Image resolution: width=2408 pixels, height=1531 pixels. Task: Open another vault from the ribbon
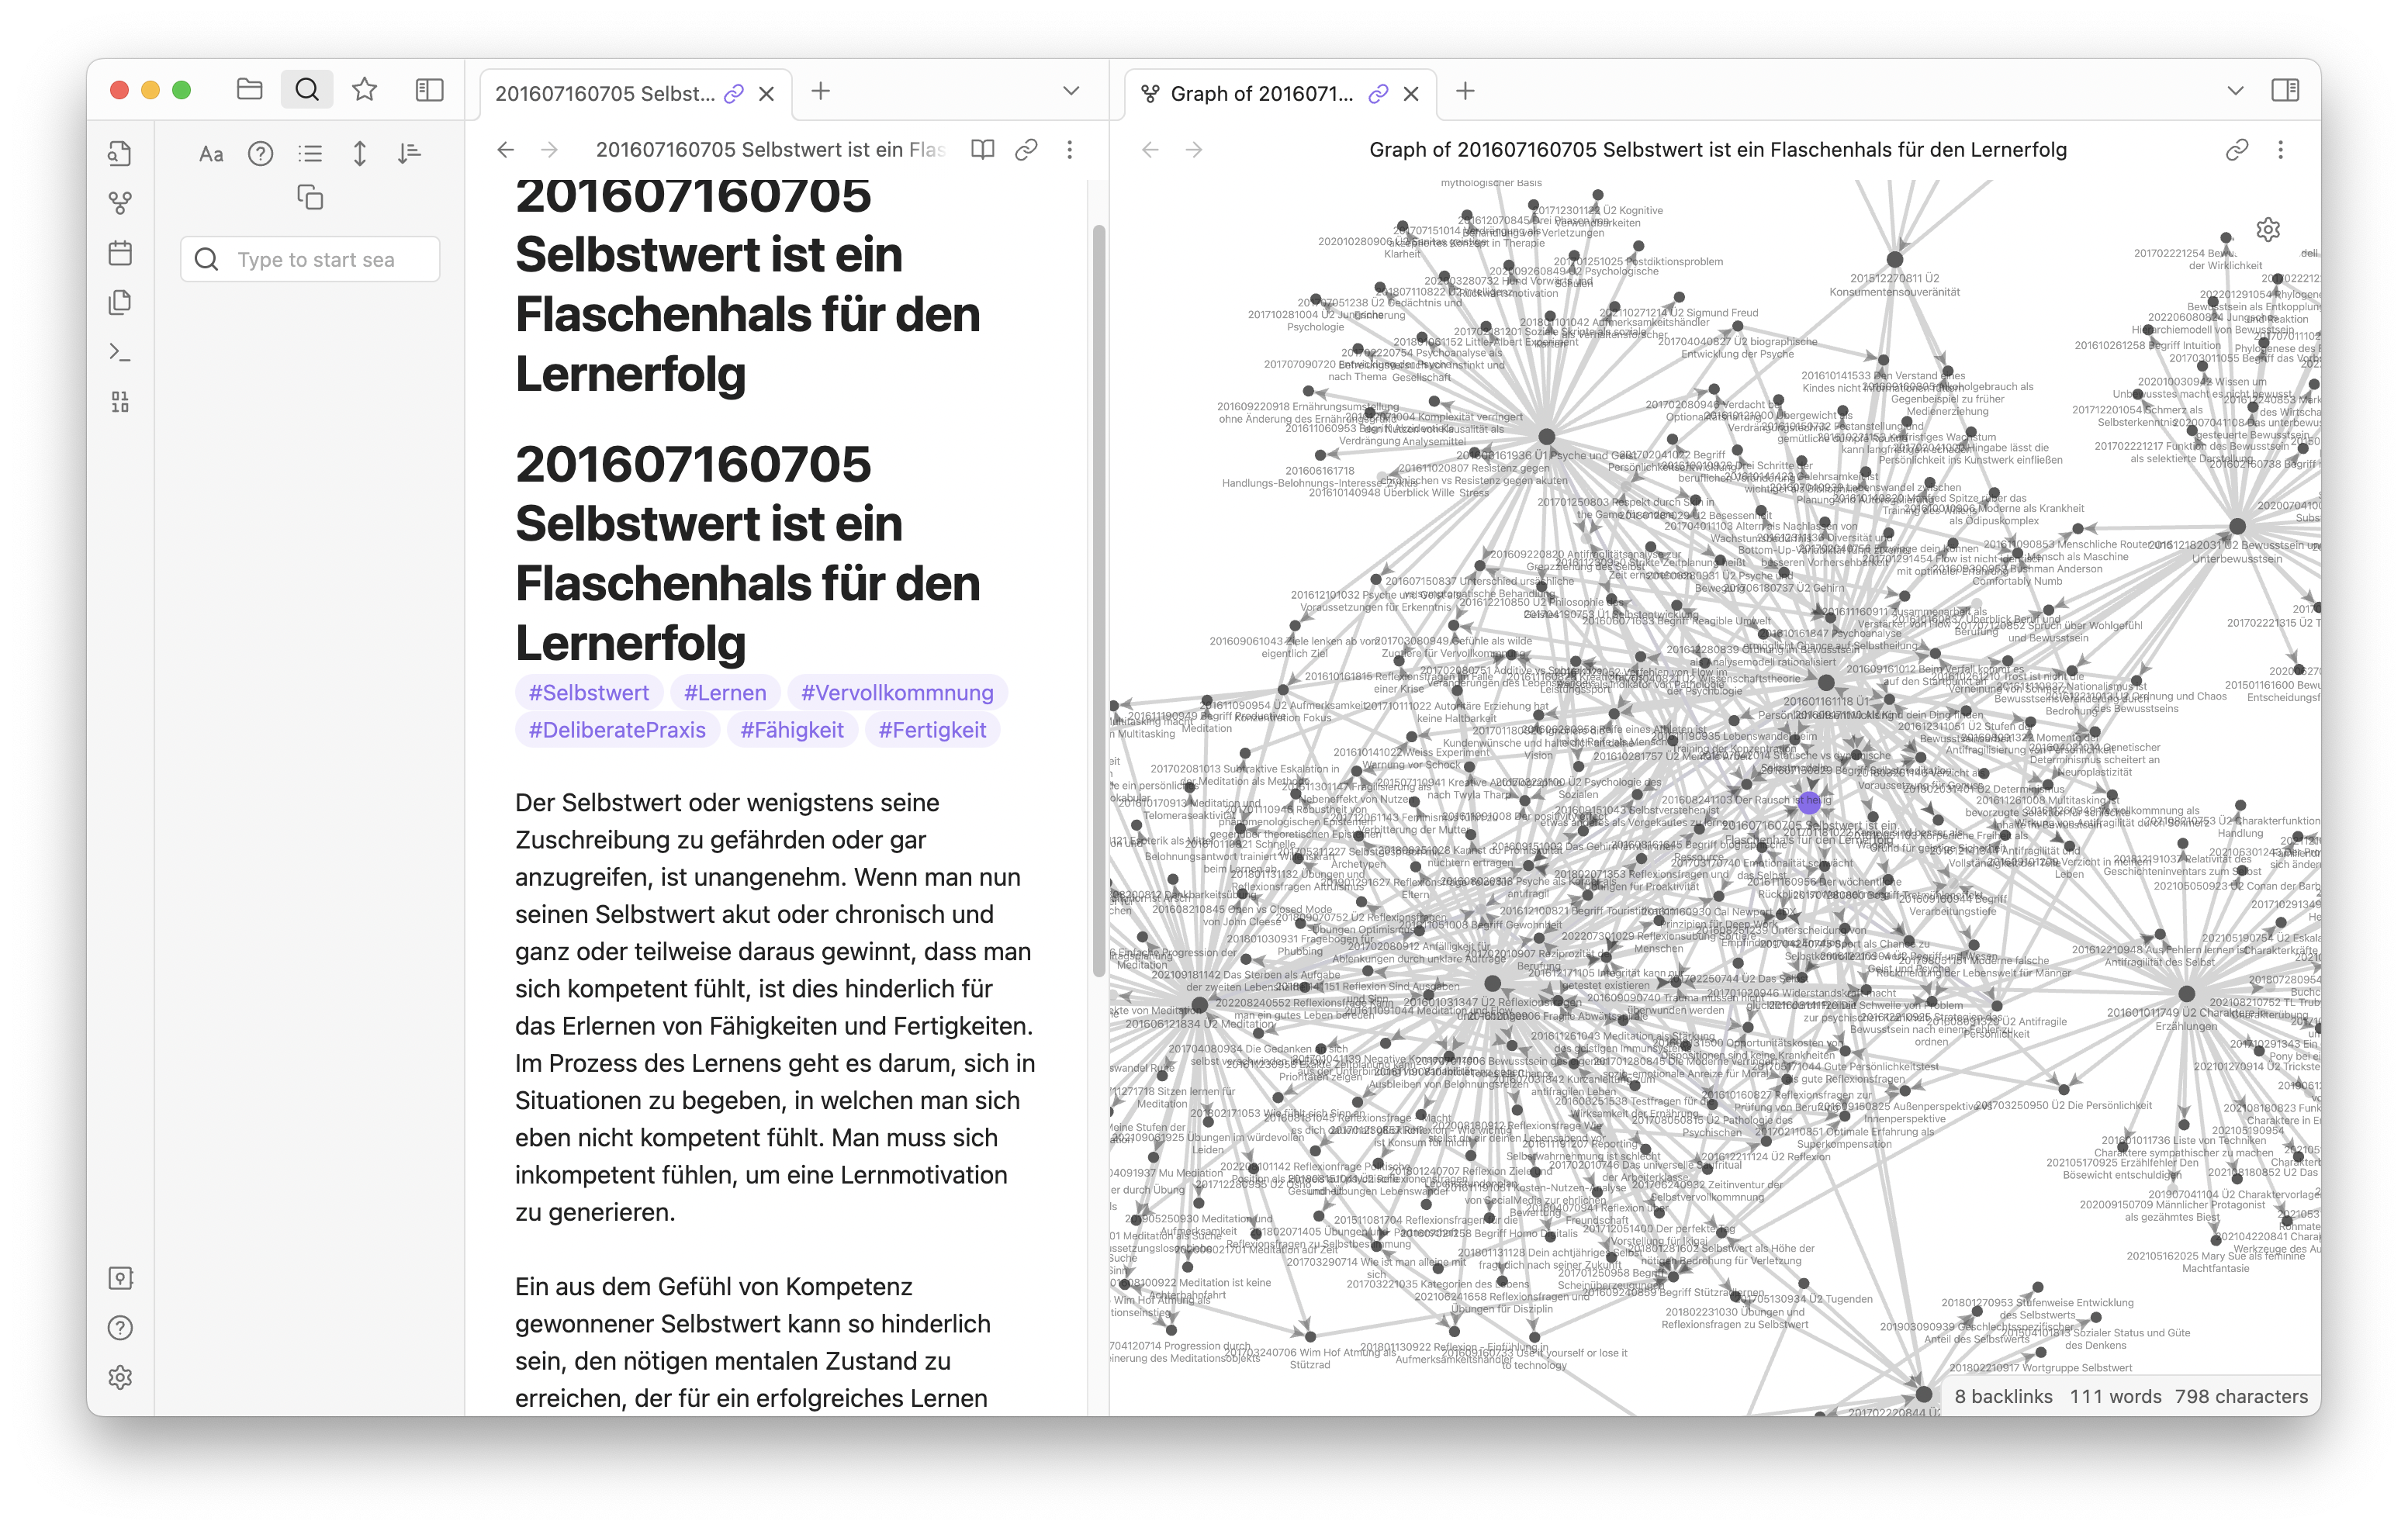(x=120, y=1278)
